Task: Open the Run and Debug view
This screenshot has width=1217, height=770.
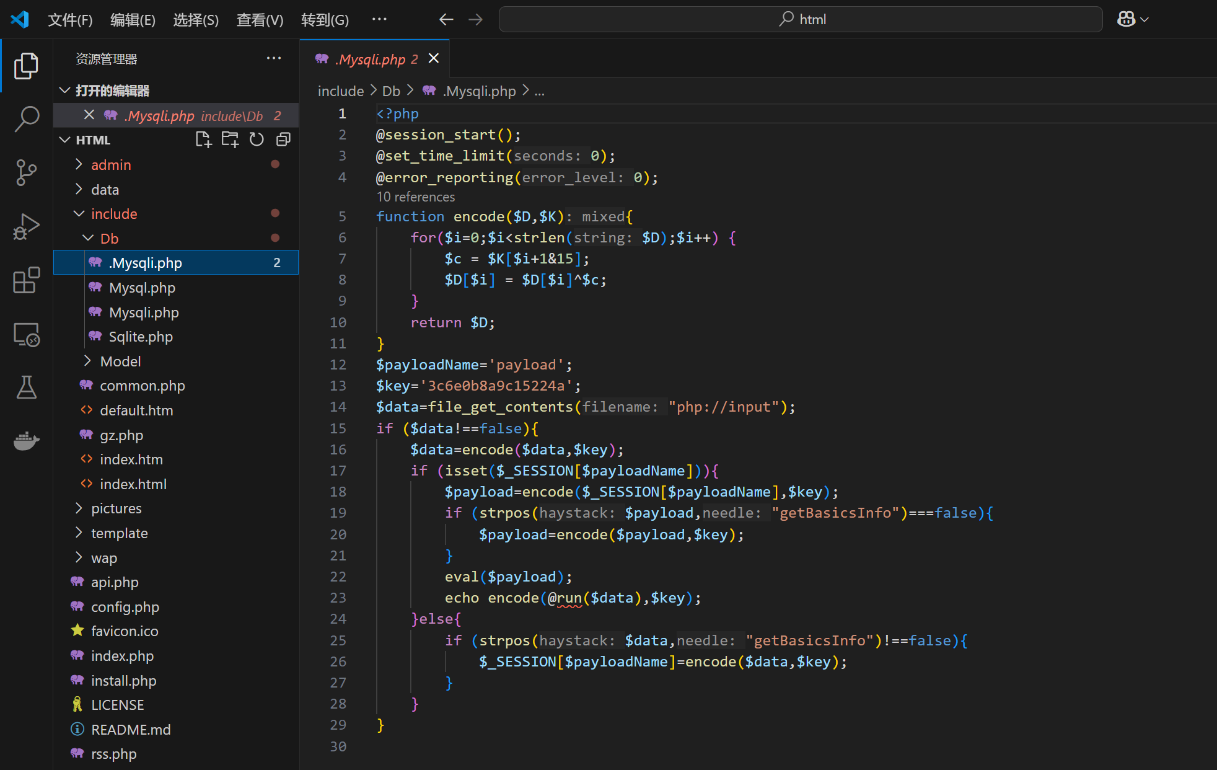Action: click(26, 226)
